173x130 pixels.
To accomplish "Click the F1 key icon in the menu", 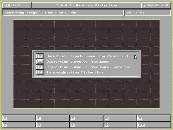I will pyautogui.click(x=40, y=56).
